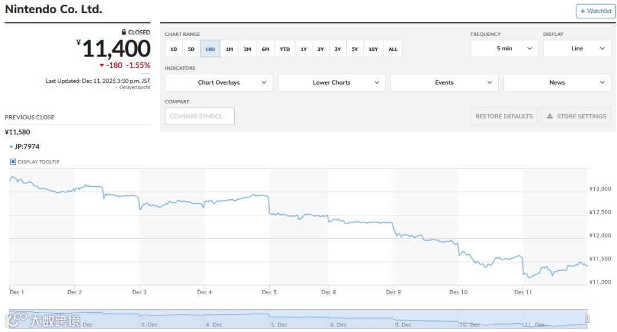Select the 10D chart range
This screenshot has width=617, height=332.
click(210, 49)
